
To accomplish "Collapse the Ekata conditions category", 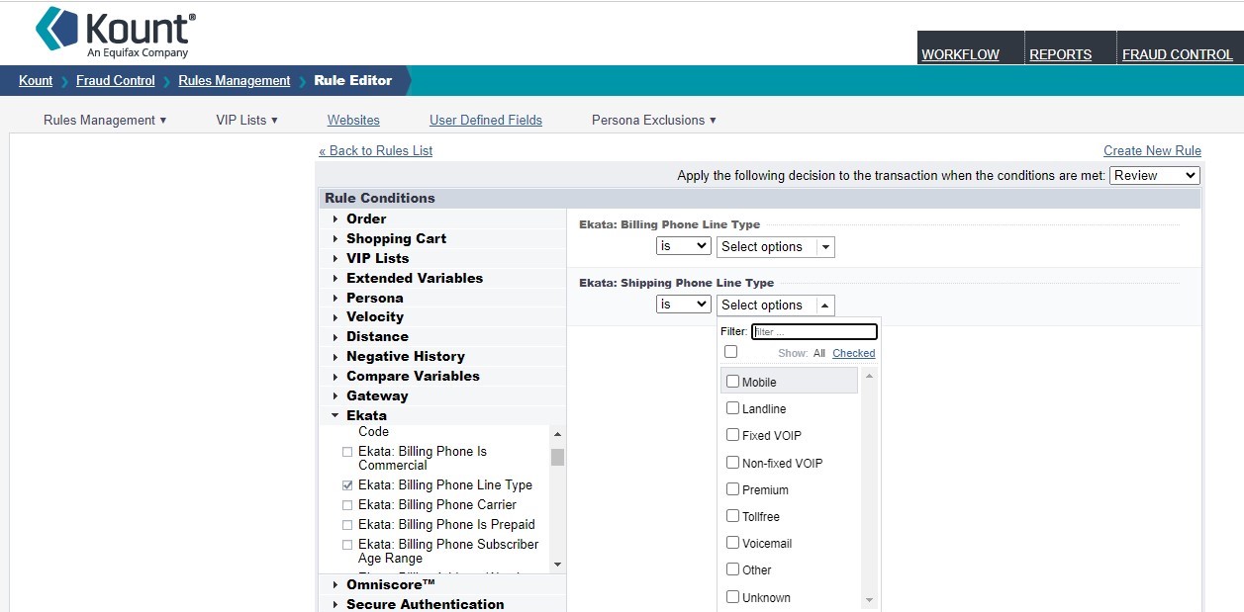I will (365, 415).
